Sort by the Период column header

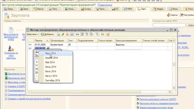coord(42,41)
